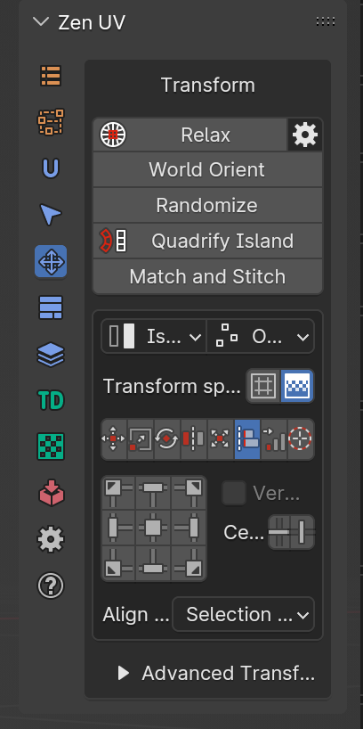The image size is (363, 729).
Task: Open the blue arrow Select tab
Action: [51, 215]
